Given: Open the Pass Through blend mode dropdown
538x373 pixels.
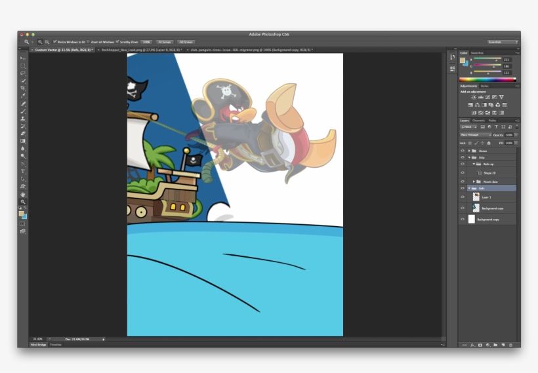Looking at the screenshot, I should 476,135.
